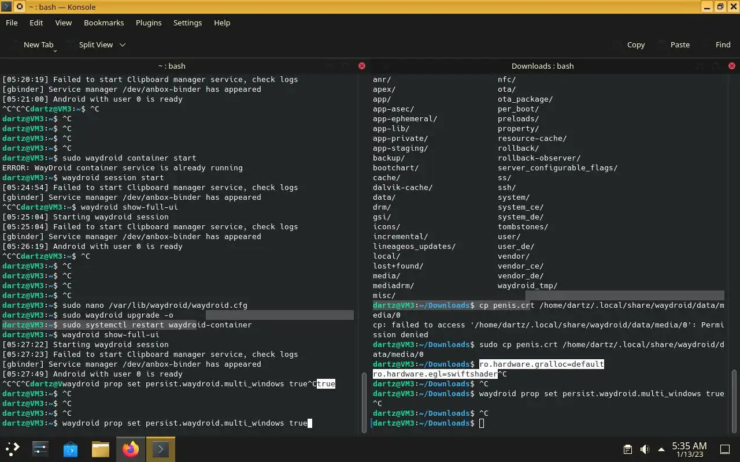This screenshot has height=462, width=740.
Task: Open System Settings from the taskbar
Action: tap(40, 449)
